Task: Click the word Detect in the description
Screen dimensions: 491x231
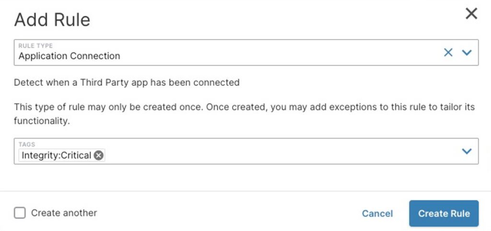Action: (27, 82)
